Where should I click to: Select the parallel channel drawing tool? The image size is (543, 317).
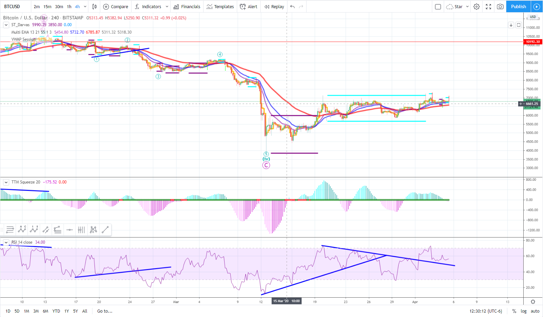46,230
